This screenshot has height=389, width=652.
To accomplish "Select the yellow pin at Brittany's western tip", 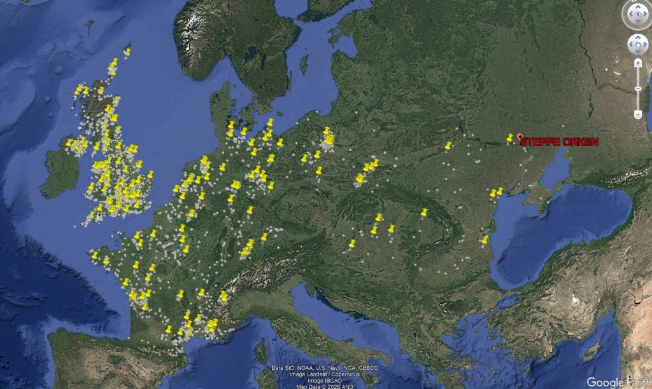I will click(95, 256).
